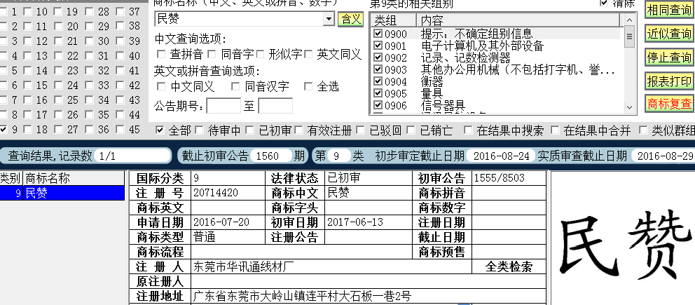Screen dimensions: 695x305
Task: Enable 在结果中搜索 option
Action: click(468, 130)
